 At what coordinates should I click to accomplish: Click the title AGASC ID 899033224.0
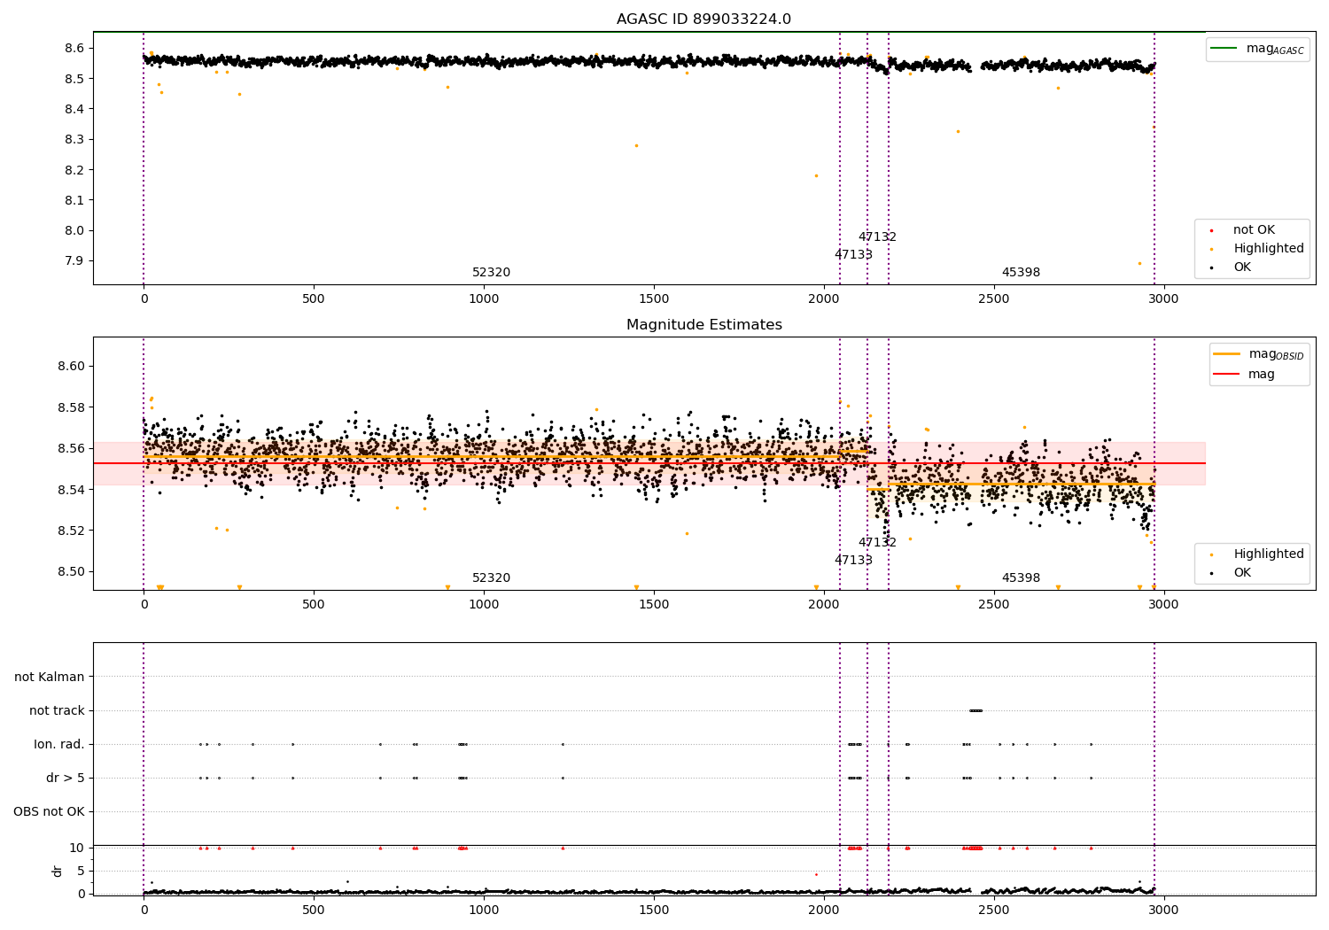(703, 19)
